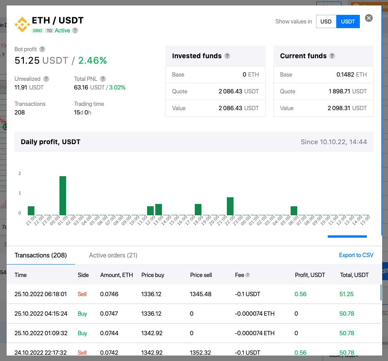Click the Profit, USDT column header
The height and width of the screenshot is (361, 388).
point(310,275)
